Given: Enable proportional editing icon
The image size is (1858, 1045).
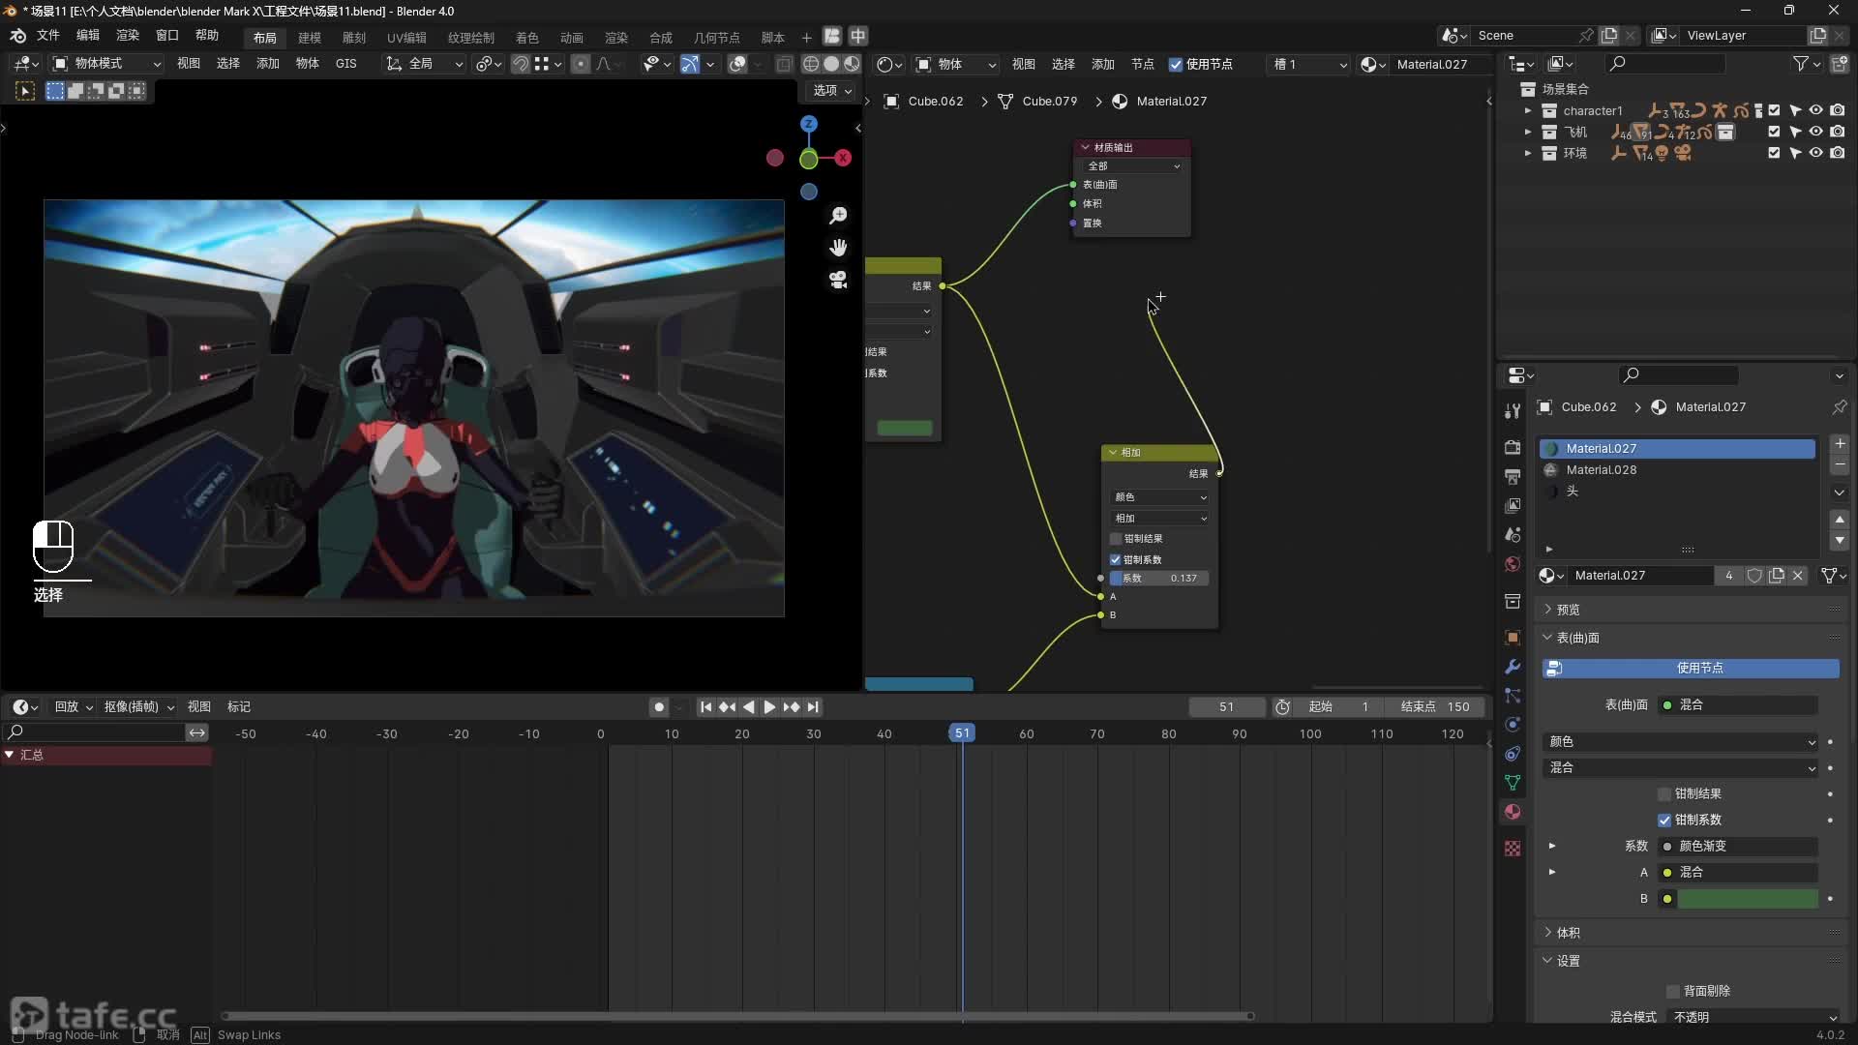Looking at the screenshot, I should 581,64.
